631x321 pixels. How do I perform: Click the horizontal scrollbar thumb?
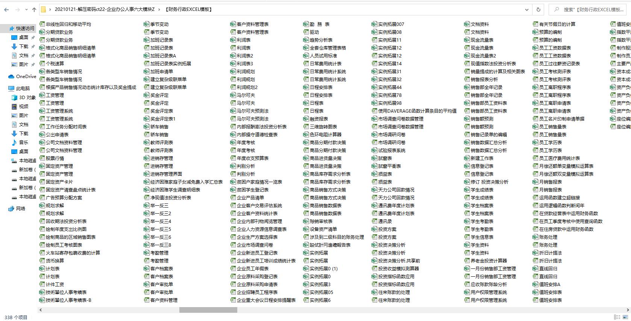(208, 310)
